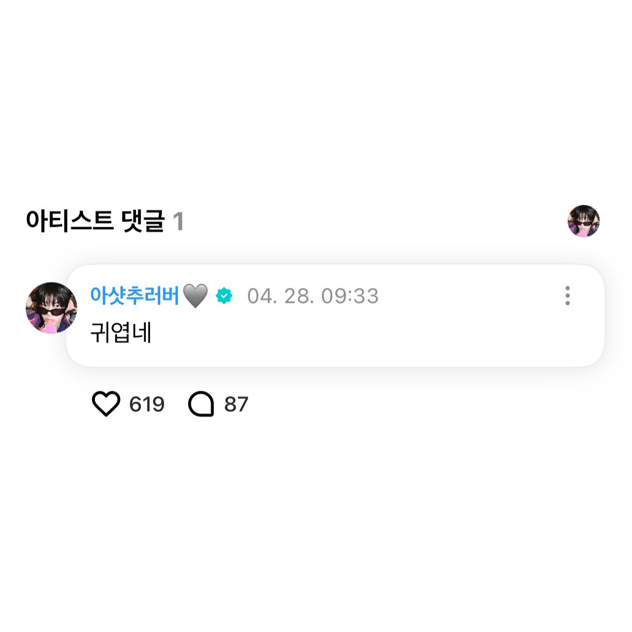
Task: Click the grey count 1 in the header
Action: tap(179, 221)
